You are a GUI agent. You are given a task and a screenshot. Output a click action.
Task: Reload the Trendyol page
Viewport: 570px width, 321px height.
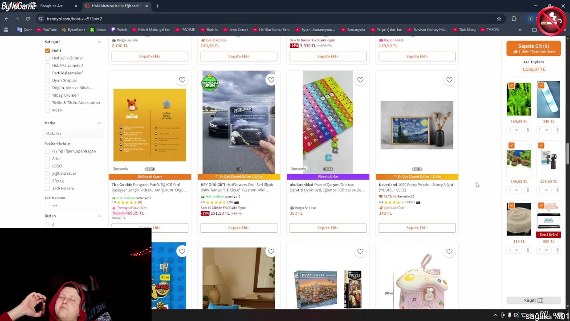tap(28, 19)
